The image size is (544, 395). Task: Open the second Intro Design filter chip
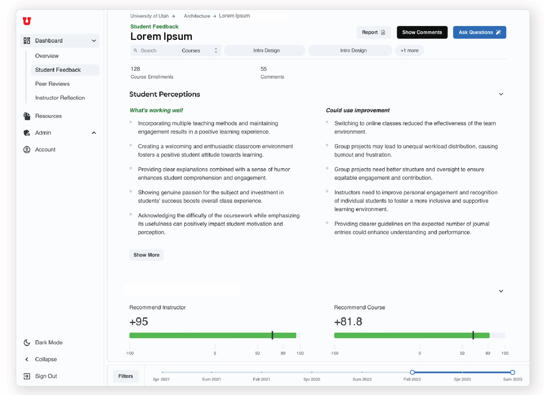click(x=350, y=51)
